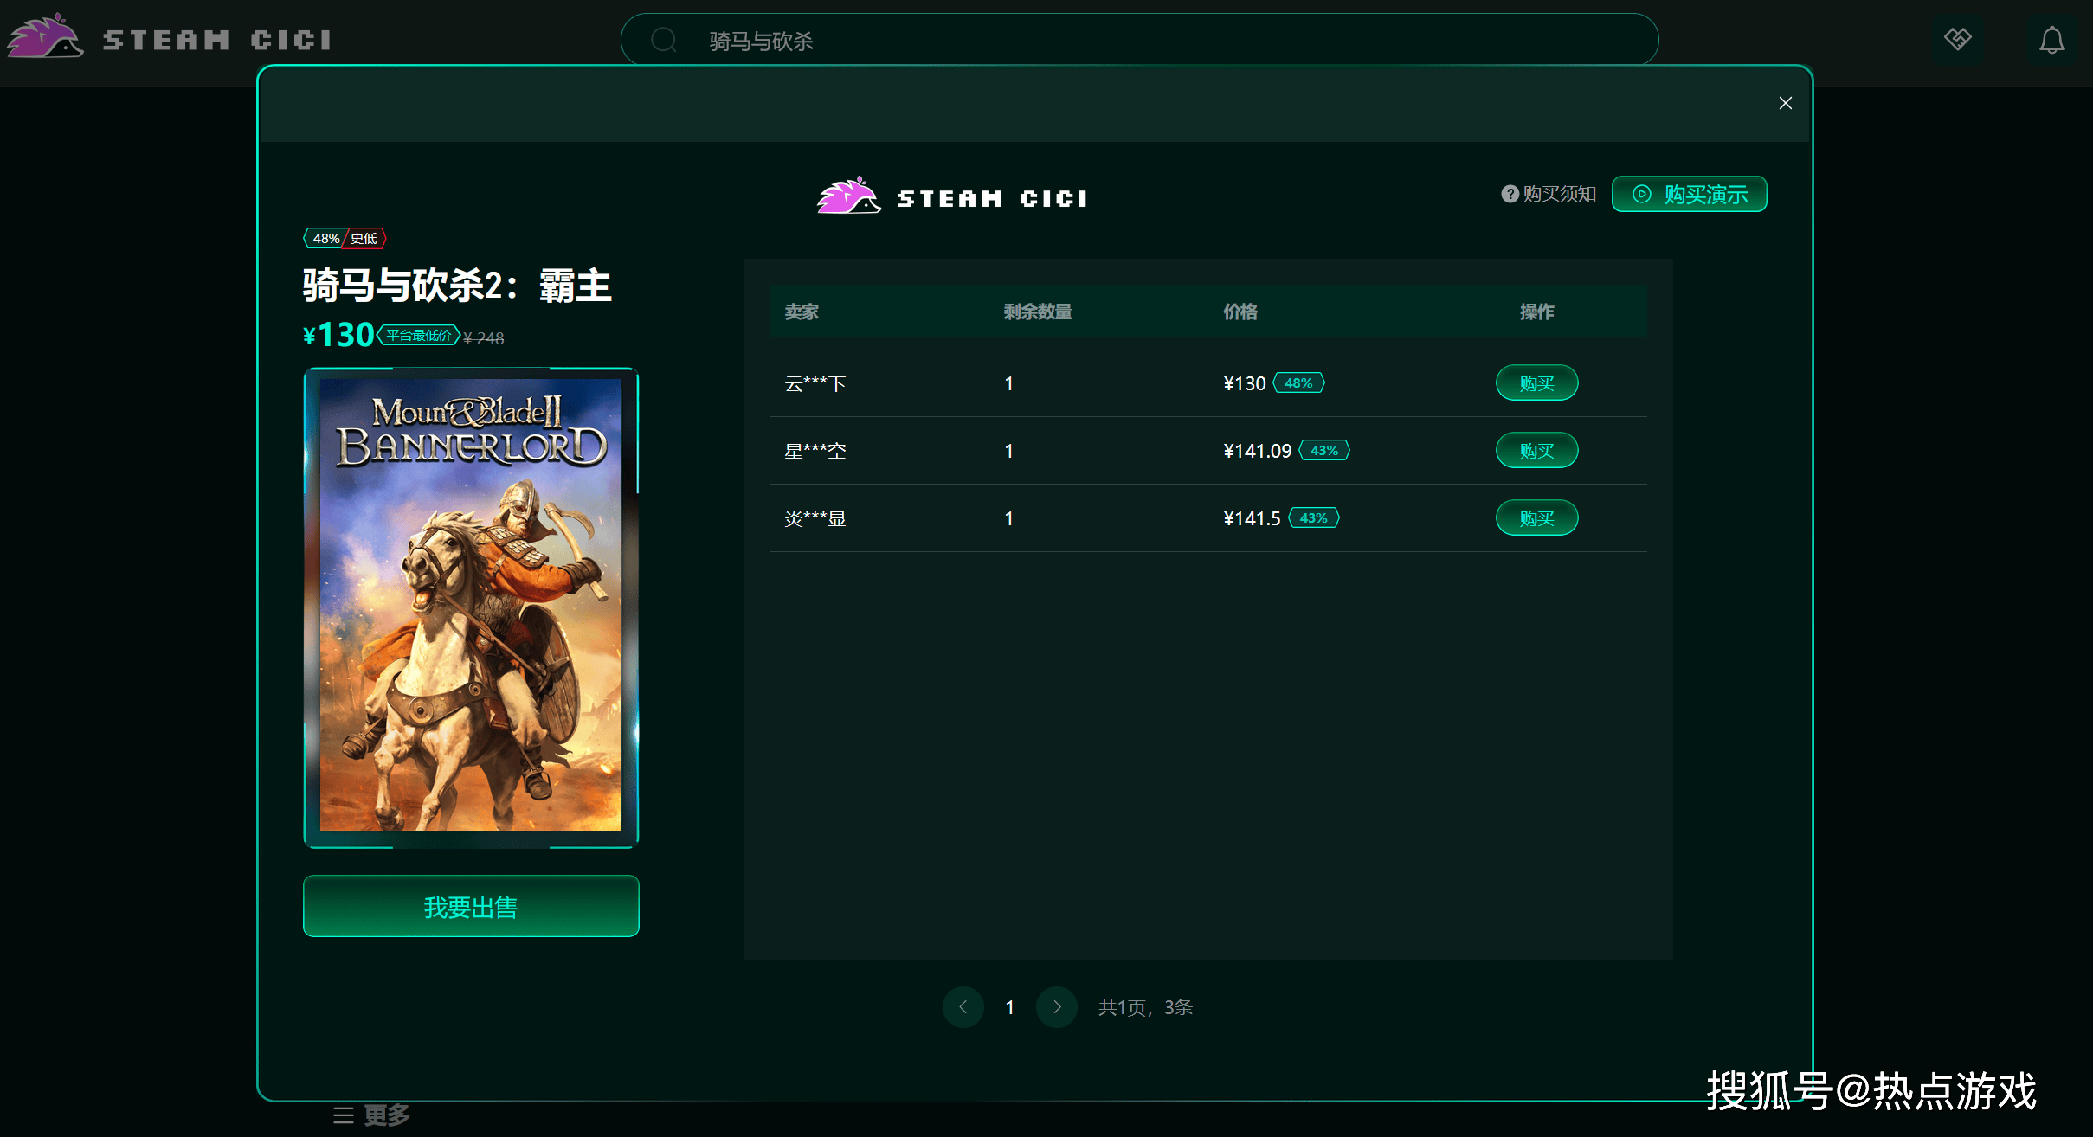Close the purchase dialog with X
Image resolution: width=2093 pixels, height=1137 pixels.
(1785, 103)
